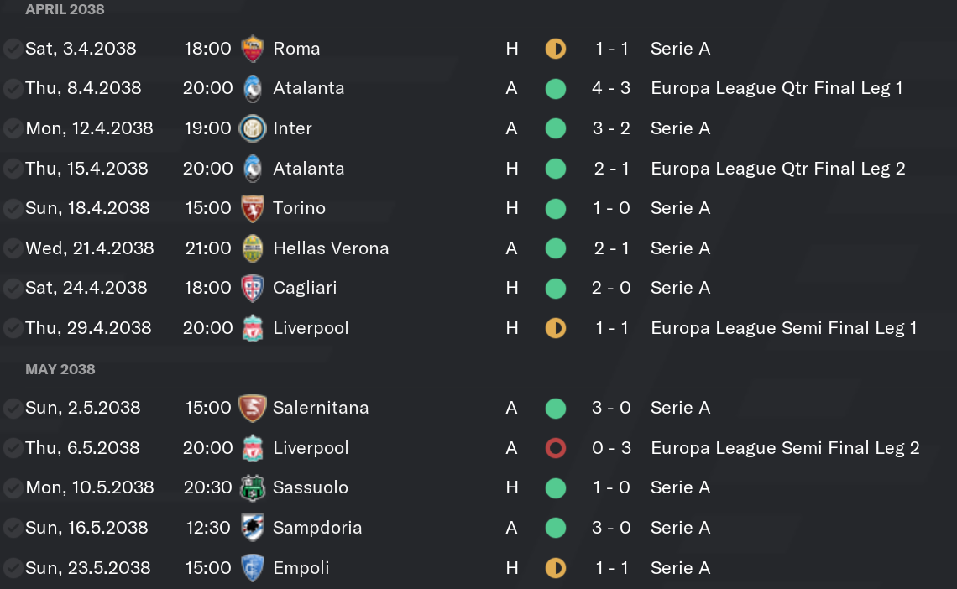The width and height of the screenshot is (957, 589).
Task: Click the Empoli crest icon
Action: click(x=253, y=568)
